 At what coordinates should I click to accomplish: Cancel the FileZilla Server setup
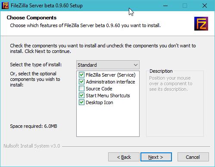(x=193, y=157)
